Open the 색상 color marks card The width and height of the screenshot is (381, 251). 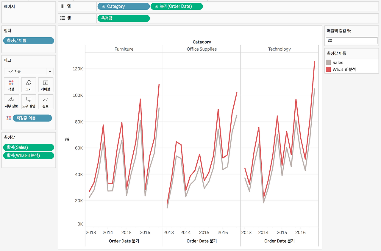click(x=11, y=85)
